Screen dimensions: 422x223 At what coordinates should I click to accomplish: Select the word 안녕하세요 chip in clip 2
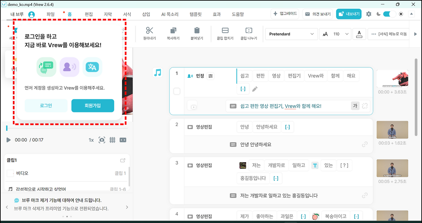coord(267,127)
